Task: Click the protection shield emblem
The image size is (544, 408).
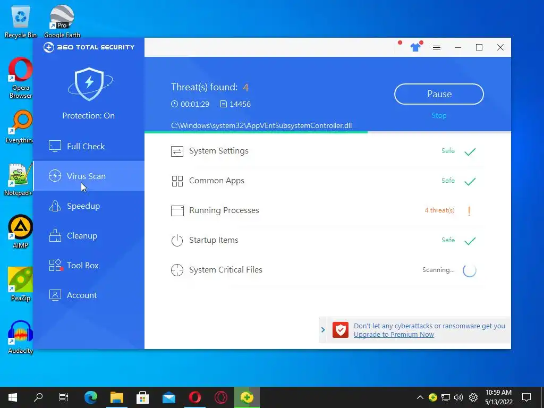Action: pyautogui.click(x=89, y=84)
